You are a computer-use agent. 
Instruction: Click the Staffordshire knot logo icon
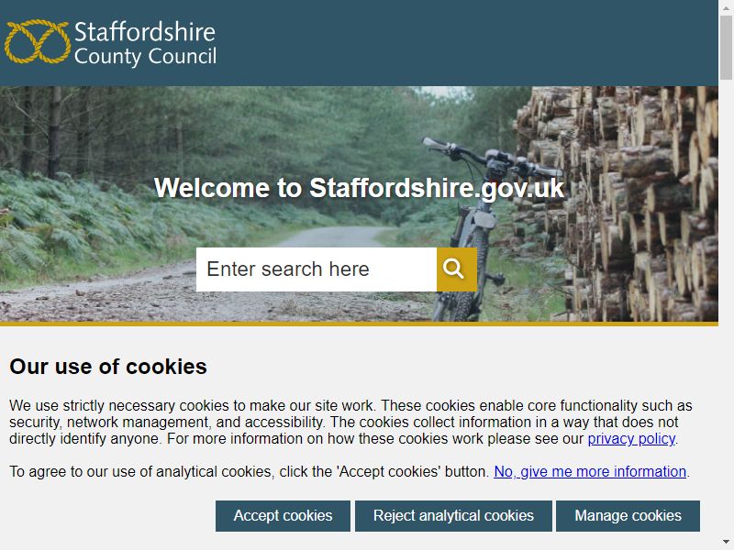click(x=38, y=41)
